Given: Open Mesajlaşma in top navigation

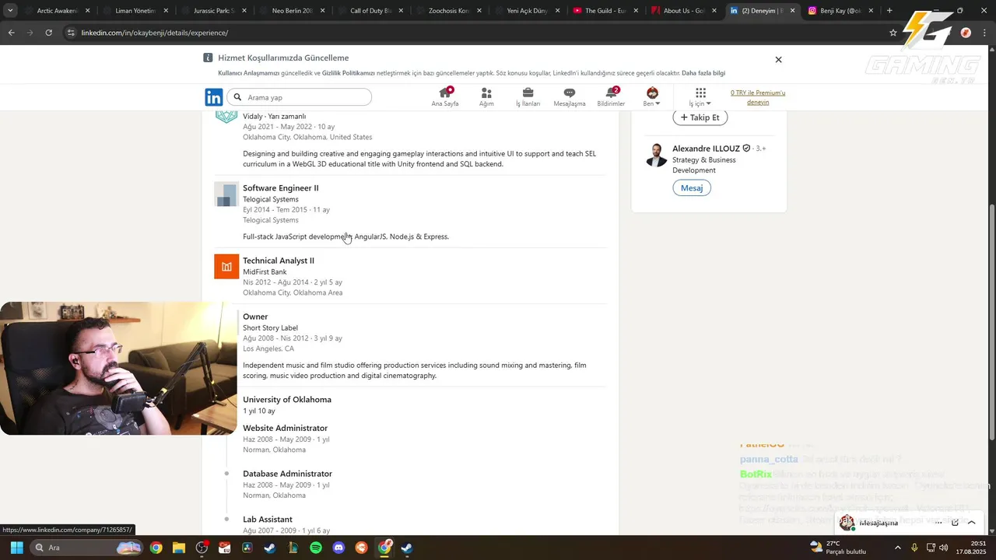Looking at the screenshot, I should [x=570, y=97].
